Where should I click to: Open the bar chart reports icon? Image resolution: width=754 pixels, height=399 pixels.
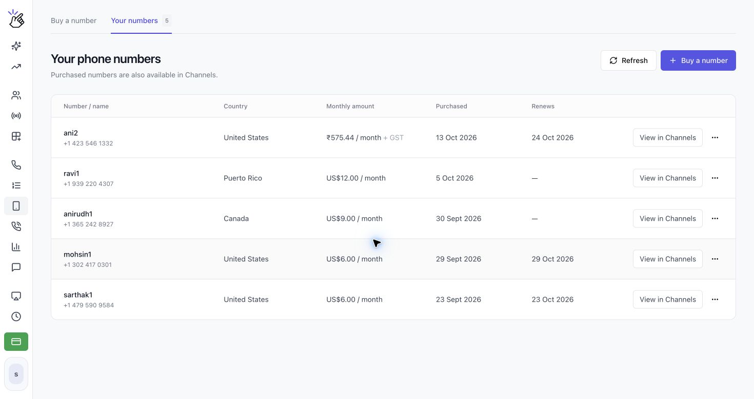click(16, 247)
